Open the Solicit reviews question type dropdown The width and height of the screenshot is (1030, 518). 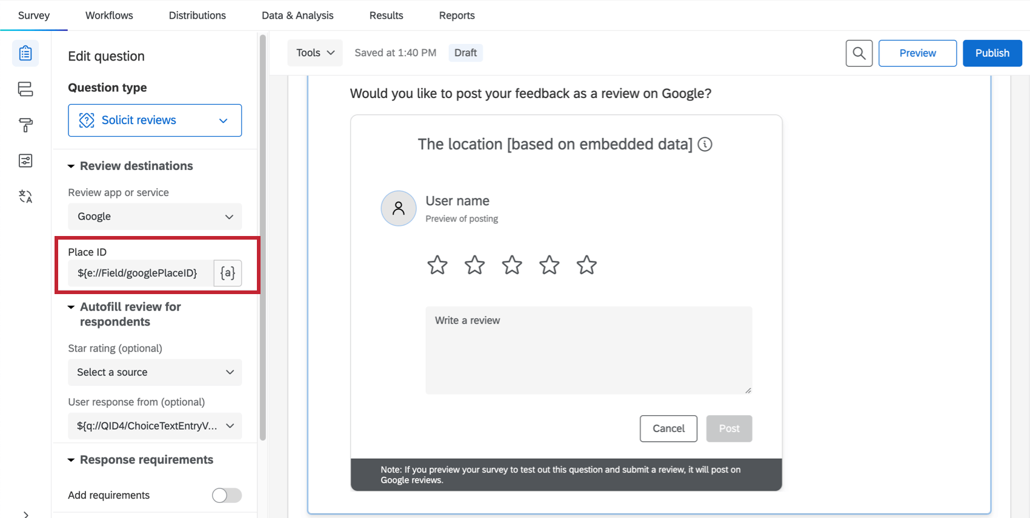tap(155, 120)
